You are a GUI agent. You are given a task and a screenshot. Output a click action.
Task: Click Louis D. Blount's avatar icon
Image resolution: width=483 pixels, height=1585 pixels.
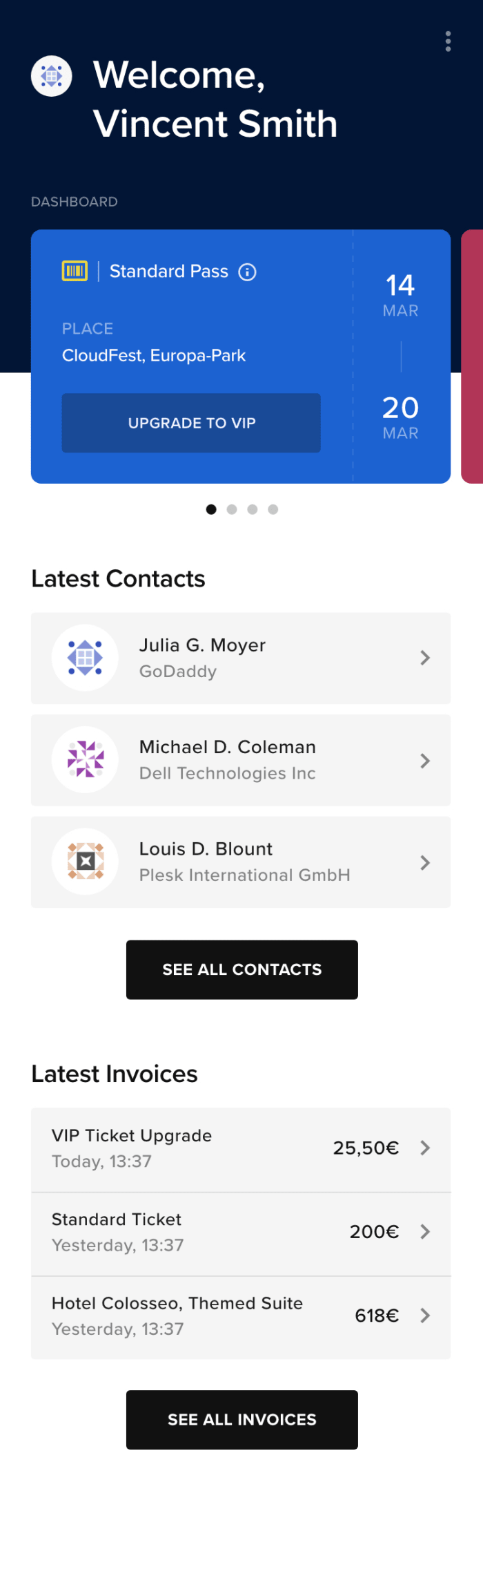point(85,861)
